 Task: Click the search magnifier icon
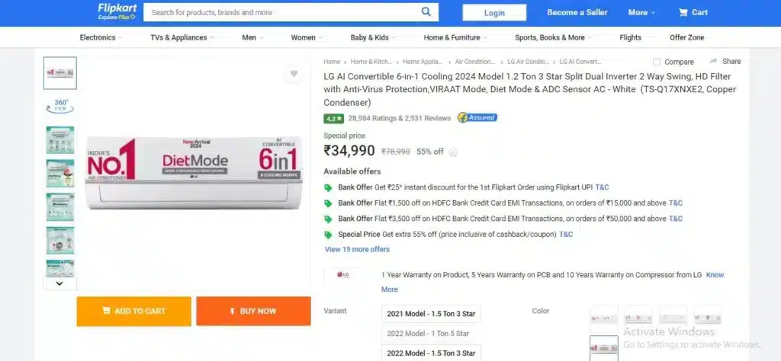pyautogui.click(x=426, y=12)
